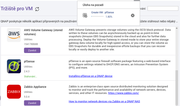Deploy Zabbix Appliance with Zavést
This screenshot has height=106, width=180.
32,103
